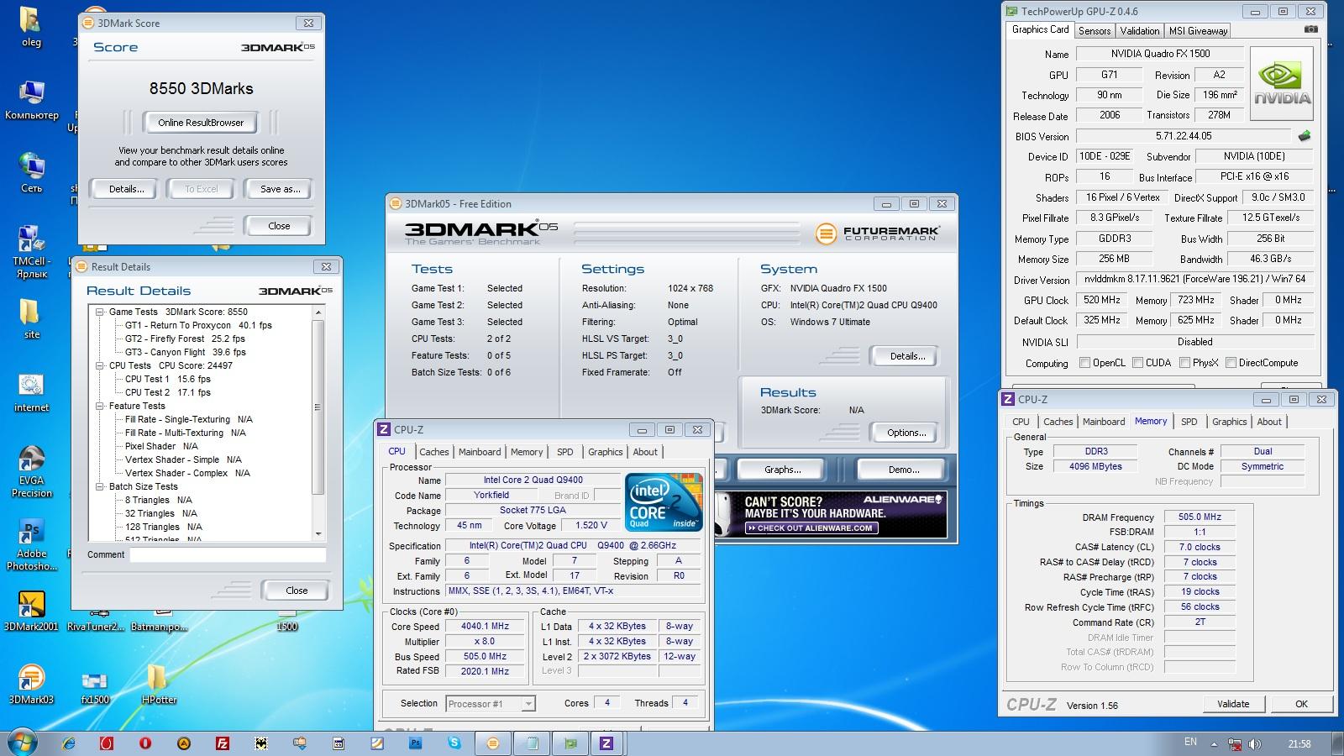Screen dimensions: 1344x756
Task: Open the MSI Giveaway tab in GPU-Z
Action: (x=1198, y=31)
